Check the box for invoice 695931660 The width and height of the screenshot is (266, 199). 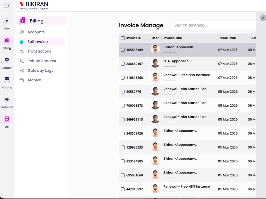[123, 175]
